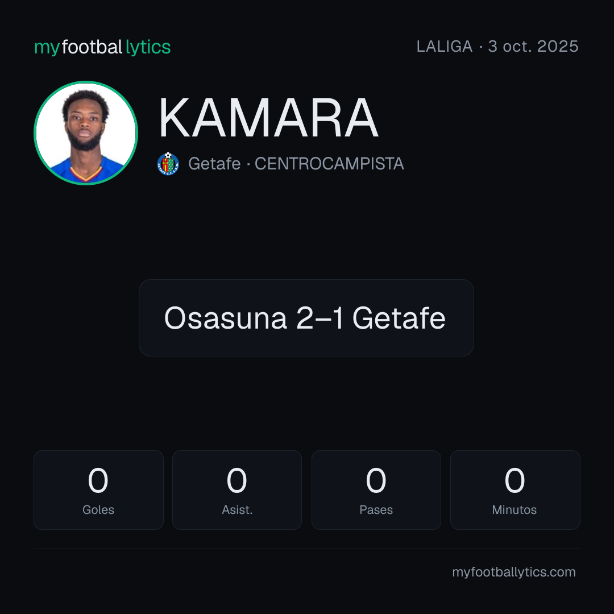
Task: Open the myfootballytics logo
Action: tap(102, 47)
